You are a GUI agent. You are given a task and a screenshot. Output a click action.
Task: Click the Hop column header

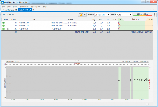click(x=6, y=19)
